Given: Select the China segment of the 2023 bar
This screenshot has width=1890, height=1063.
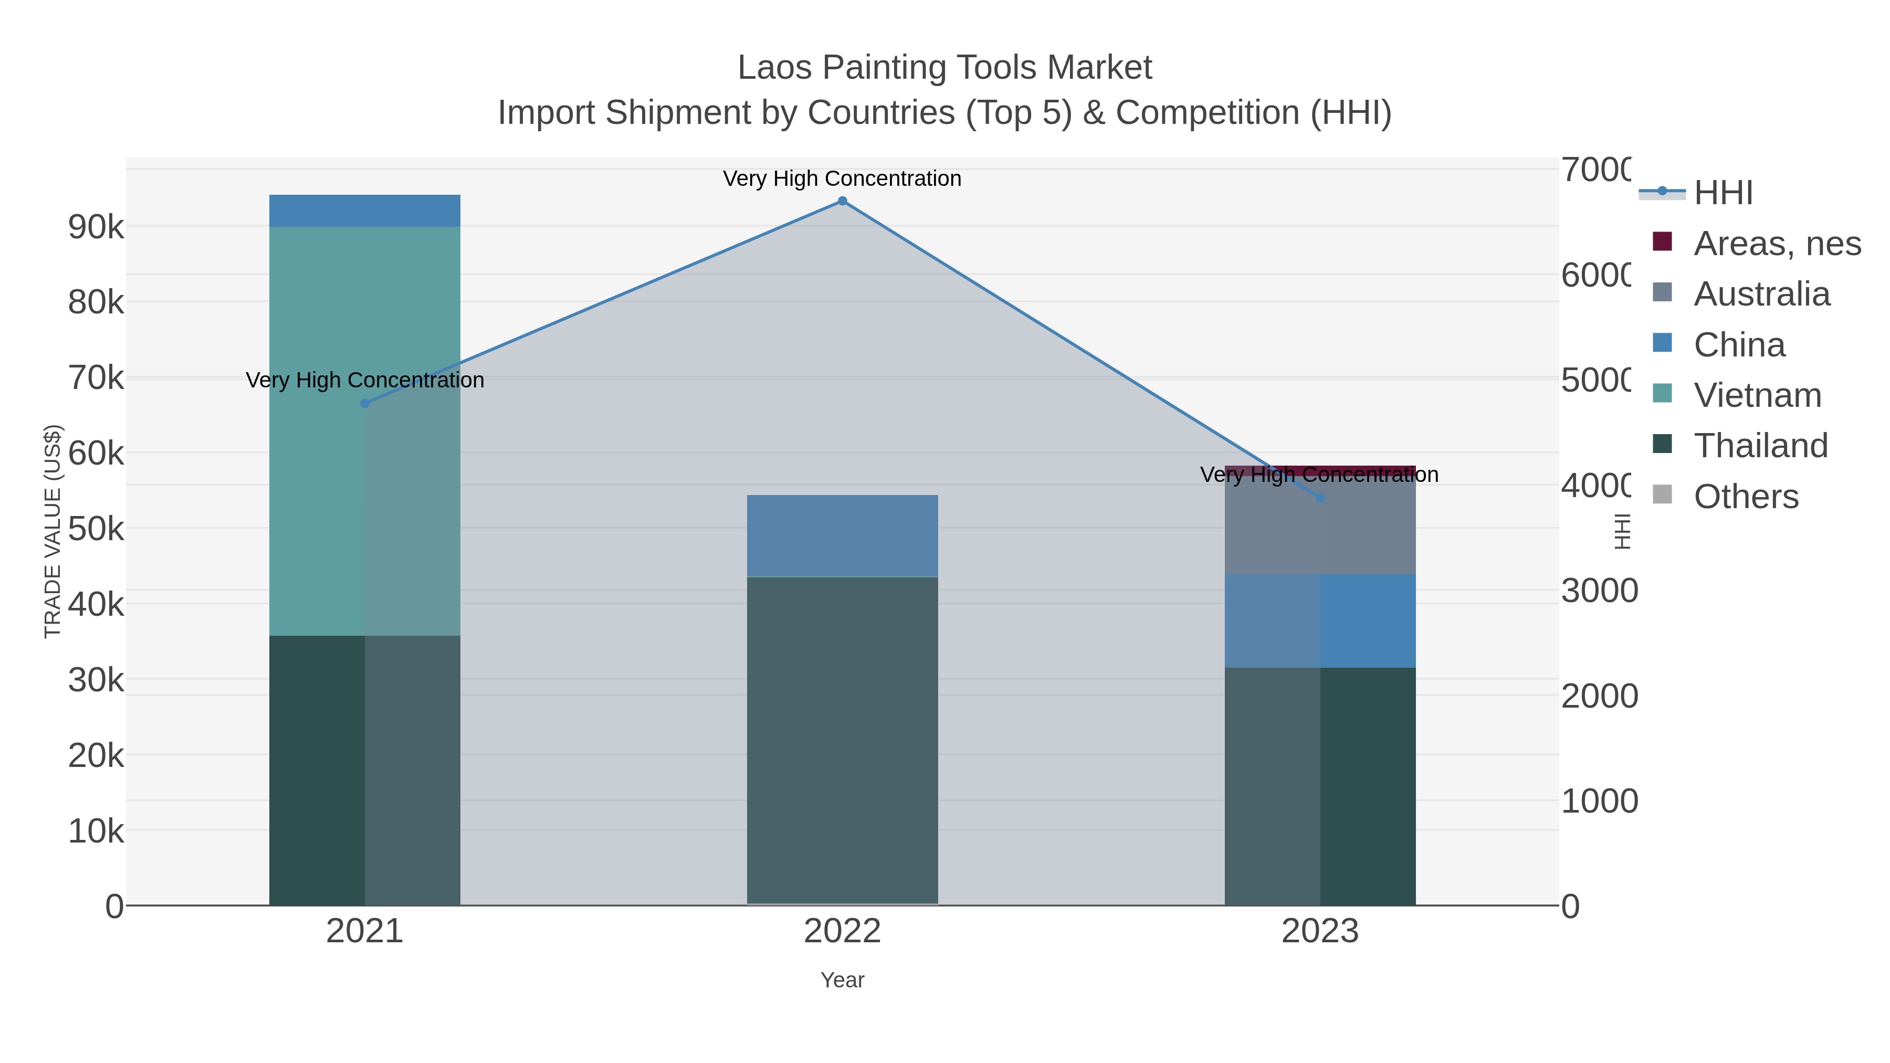Looking at the screenshot, I should (x=1321, y=622).
